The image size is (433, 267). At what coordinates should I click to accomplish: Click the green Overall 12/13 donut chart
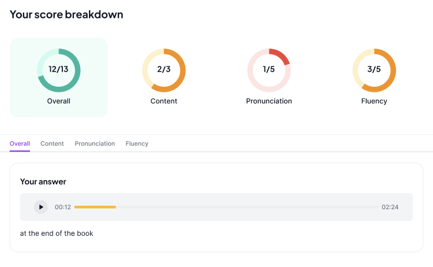(x=59, y=70)
